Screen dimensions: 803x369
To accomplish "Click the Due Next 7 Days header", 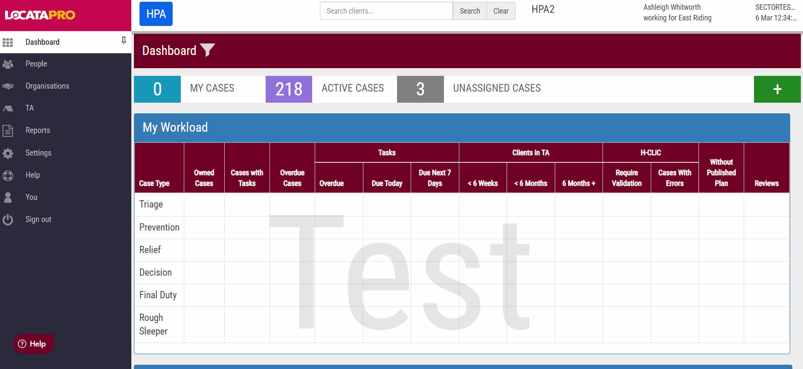I will pyautogui.click(x=435, y=178).
